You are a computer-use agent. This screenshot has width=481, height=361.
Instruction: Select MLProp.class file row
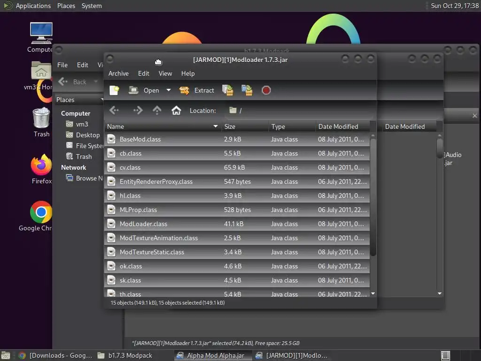[x=237, y=210]
